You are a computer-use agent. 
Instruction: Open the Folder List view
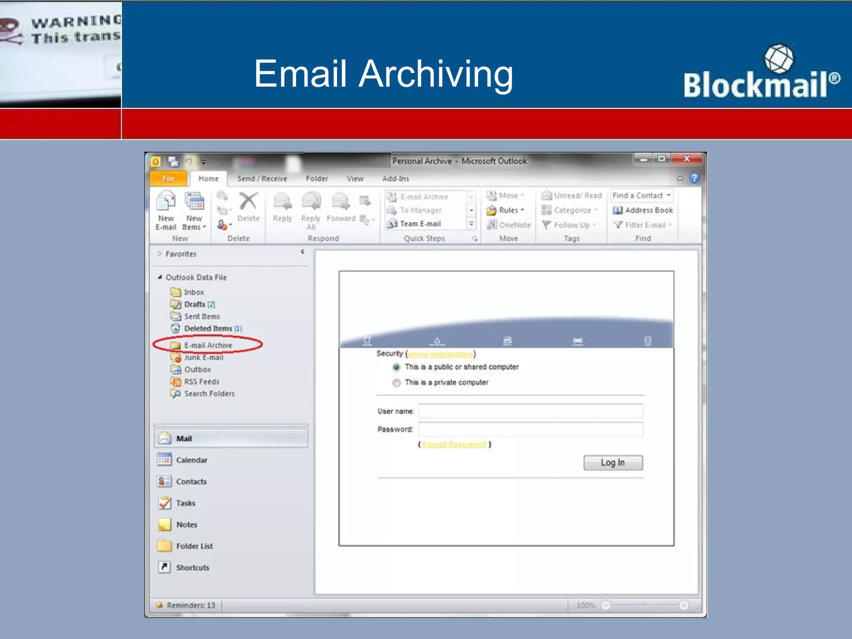(231, 546)
